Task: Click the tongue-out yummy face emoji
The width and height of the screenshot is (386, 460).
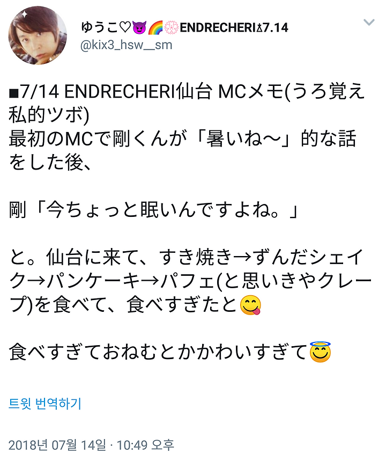Action: (250, 305)
